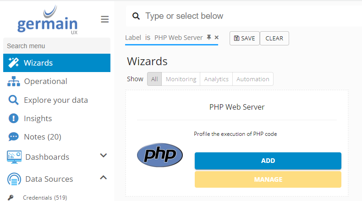Image resolution: width=362 pixels, height=201 pixels.
Task: Pin the PHP Web Server filter
Action: (x=209, y=38)
